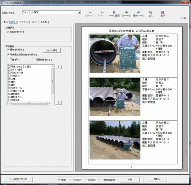Click attribute list scroll-up arrow
Viewport: 191px width, 185px height.
pos(53,67)
